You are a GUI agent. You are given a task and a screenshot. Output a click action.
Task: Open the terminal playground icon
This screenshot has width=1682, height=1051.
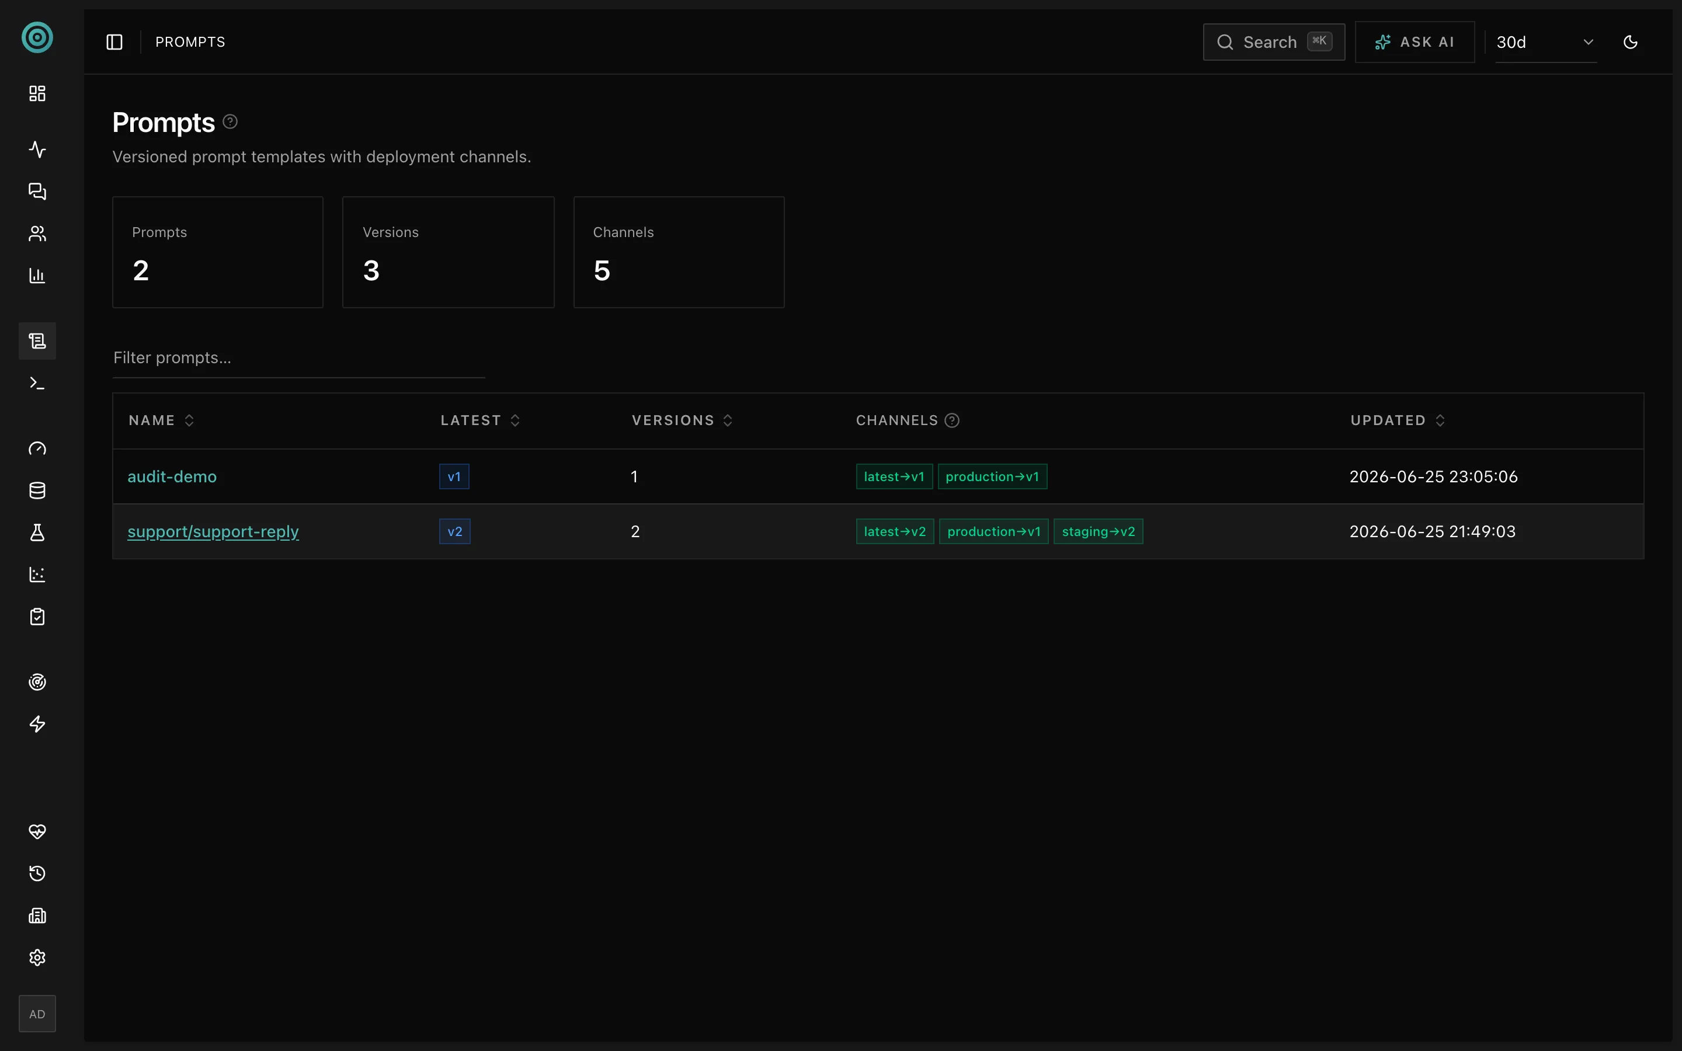[x=37, y=383]
